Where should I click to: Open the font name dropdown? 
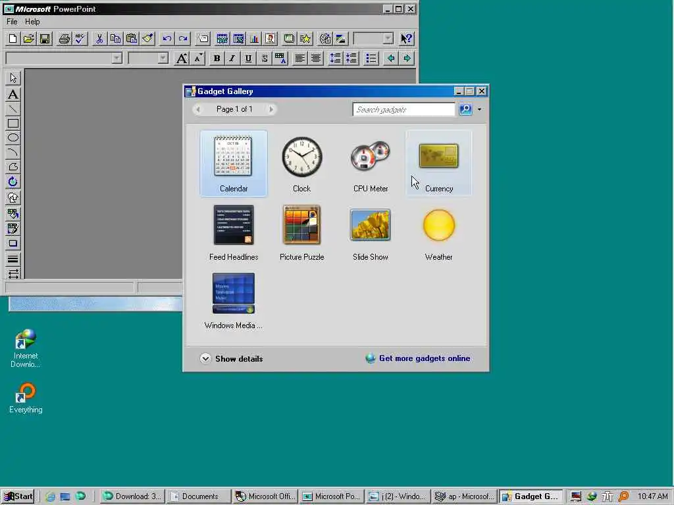(x=117, y=58)
